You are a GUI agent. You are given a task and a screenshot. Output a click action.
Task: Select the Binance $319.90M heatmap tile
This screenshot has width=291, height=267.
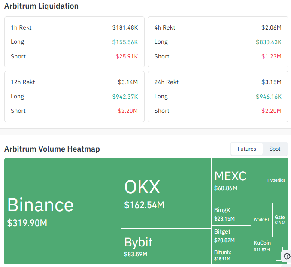pyautogui.click(x=63, y=211)
